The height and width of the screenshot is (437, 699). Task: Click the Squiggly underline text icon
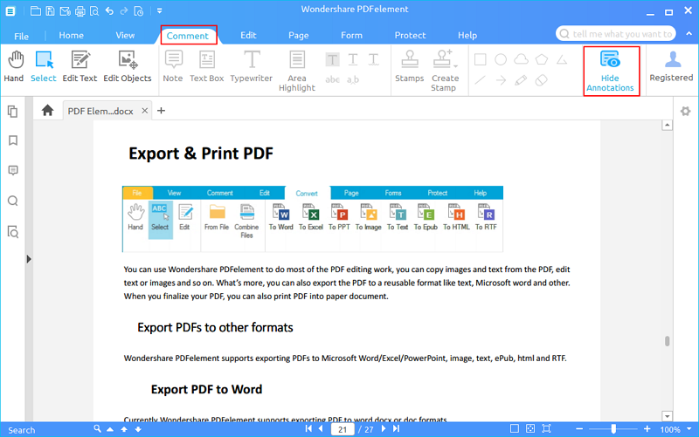click(x=374, y=59)
